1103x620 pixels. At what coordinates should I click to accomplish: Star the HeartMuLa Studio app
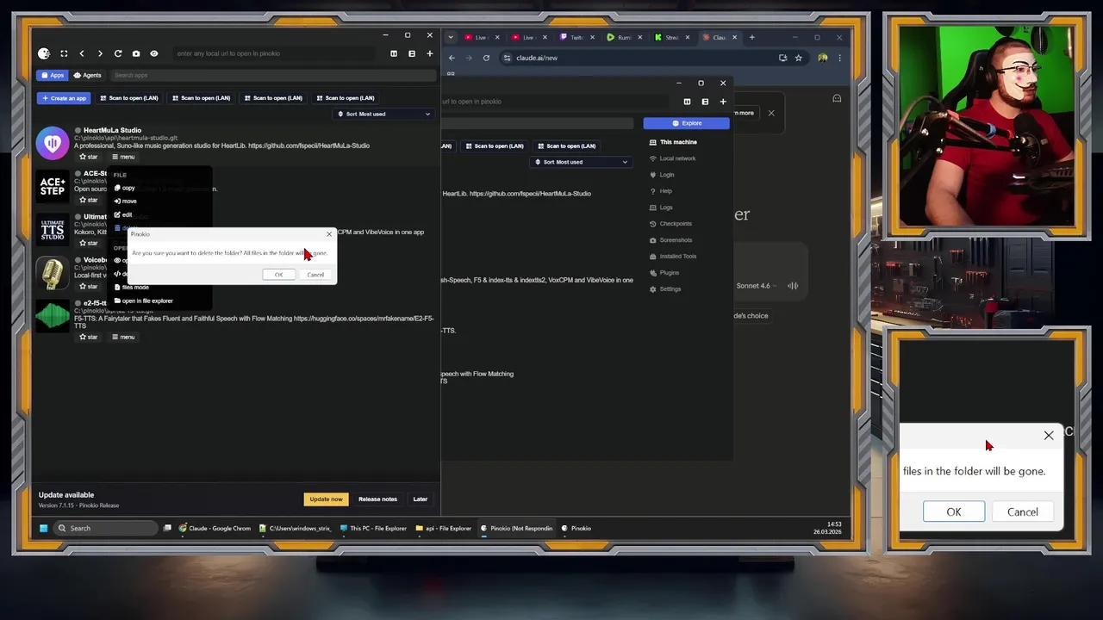point(88,157)
